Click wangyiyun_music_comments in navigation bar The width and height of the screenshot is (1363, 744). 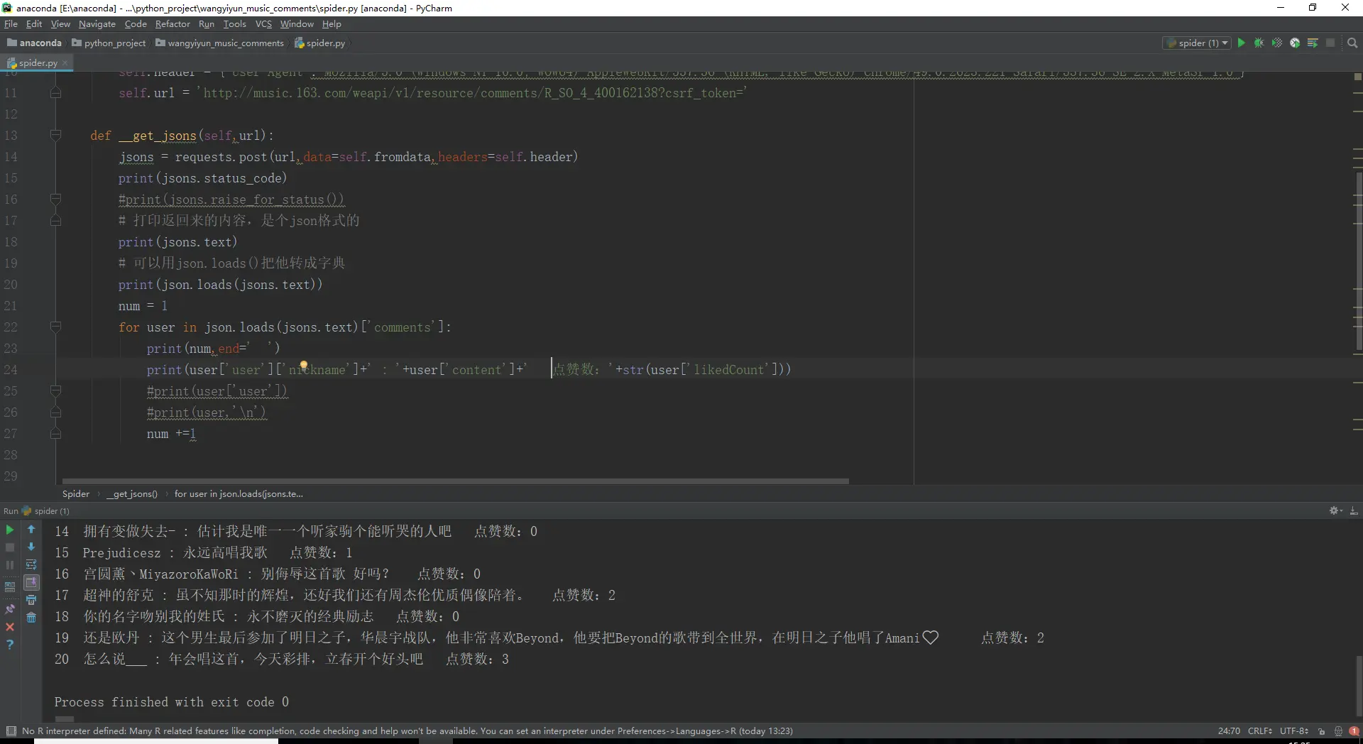[x=219, y=43]
